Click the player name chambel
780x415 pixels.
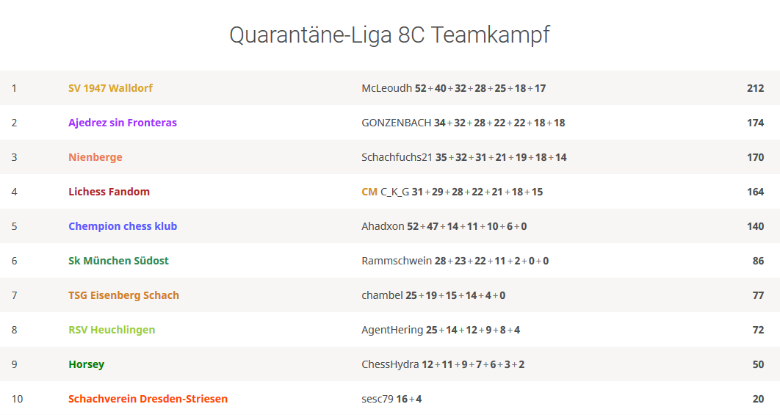382,295
